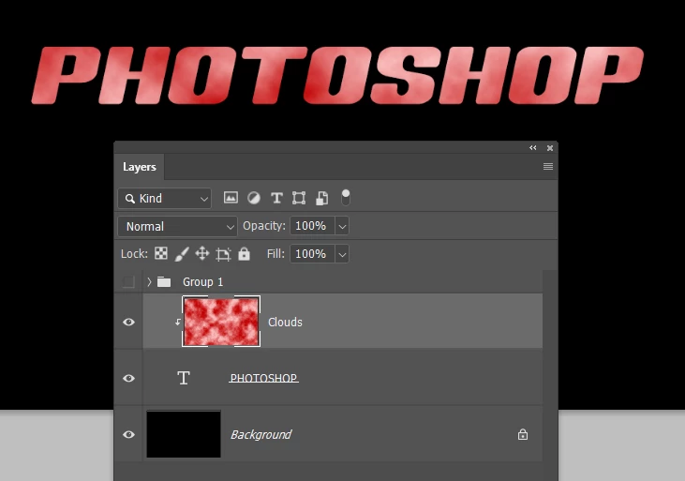The width and height of the screenshot is (685, 481).
Task: Click the Lock all padlock icon
Action: [x=244, y=253]
